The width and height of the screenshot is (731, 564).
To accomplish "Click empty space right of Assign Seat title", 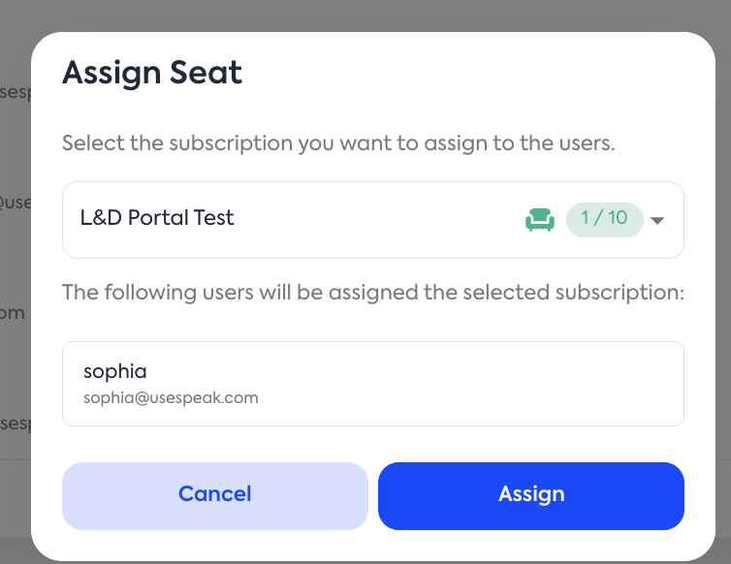I will 465,73.
